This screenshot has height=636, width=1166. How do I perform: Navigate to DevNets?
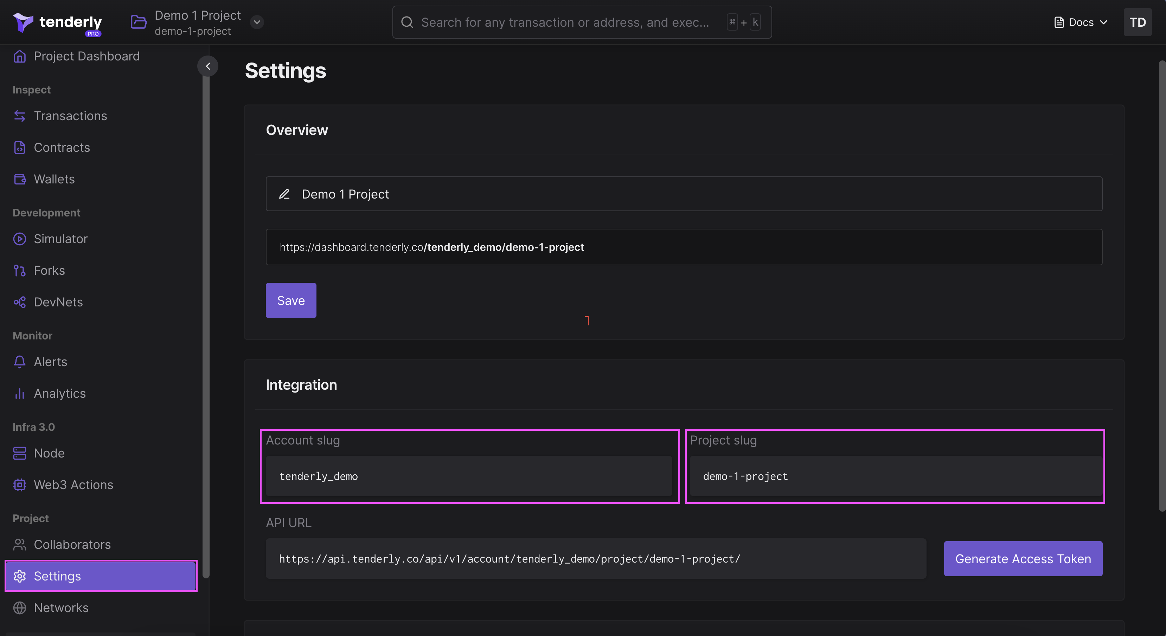58,302
